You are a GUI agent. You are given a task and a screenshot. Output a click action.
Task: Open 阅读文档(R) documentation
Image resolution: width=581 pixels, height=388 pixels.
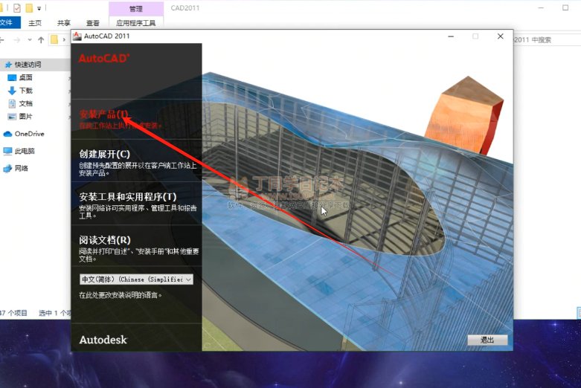pyautogui.click(x=105, y=239)
